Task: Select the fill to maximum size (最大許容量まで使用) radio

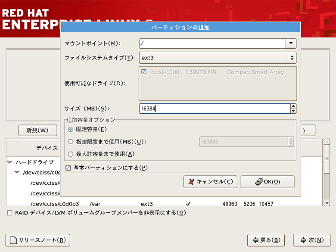Action: pyautogui.click(x=71, y=154)
